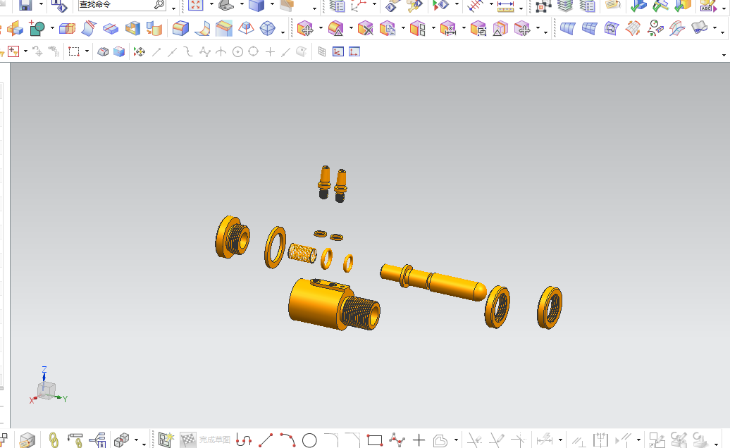This screenshot has height=448, width=730.
Task: Click the Sketch Profile tool in bottom toolbar
Action: pyautogui.click(x=244, y=440)
